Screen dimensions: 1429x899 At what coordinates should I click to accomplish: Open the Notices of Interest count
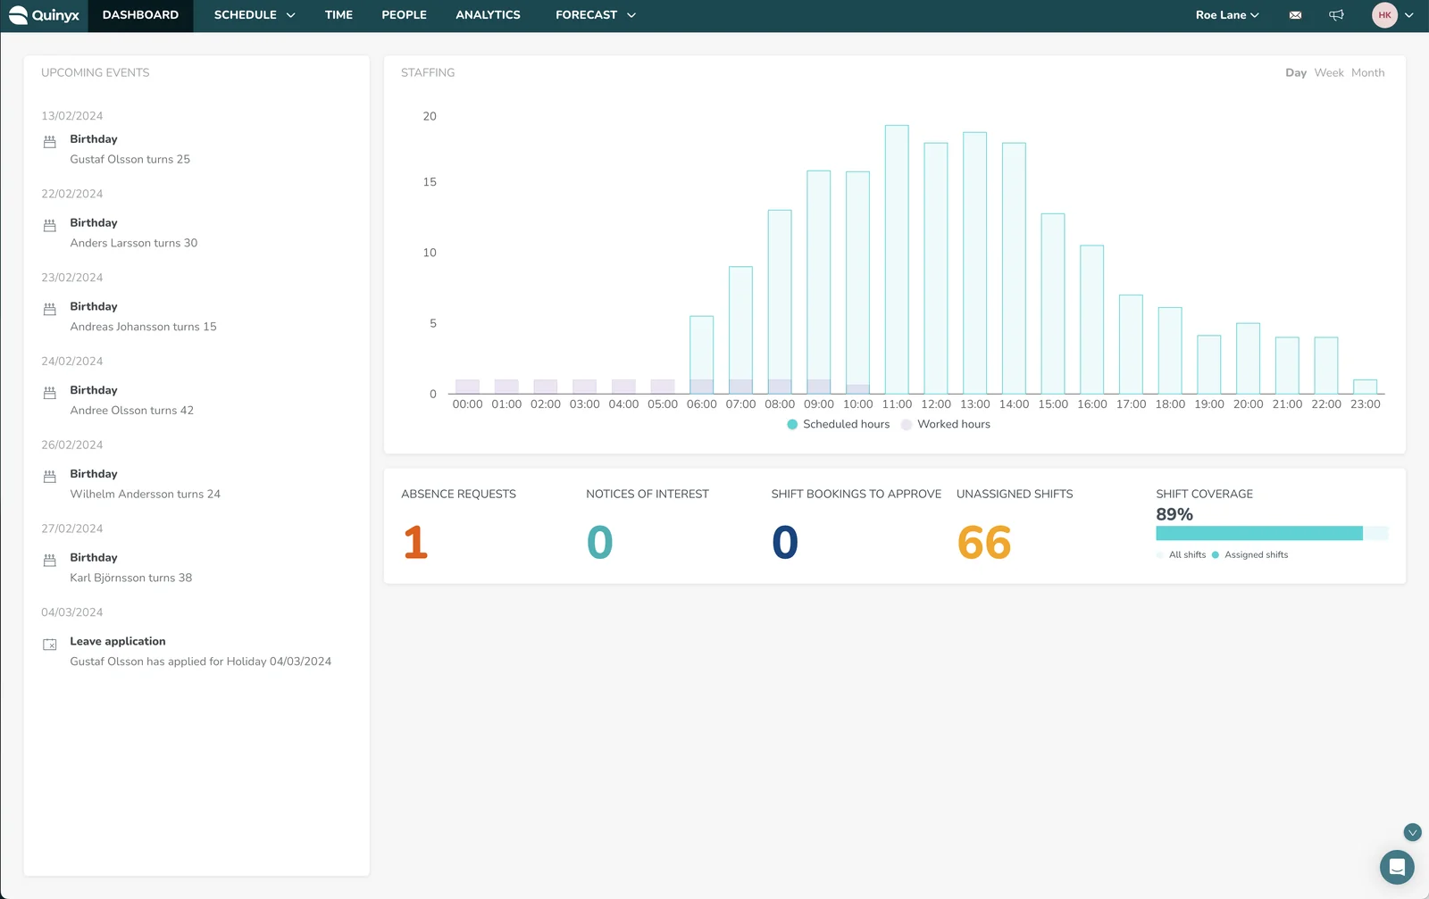tap(600, 542)
